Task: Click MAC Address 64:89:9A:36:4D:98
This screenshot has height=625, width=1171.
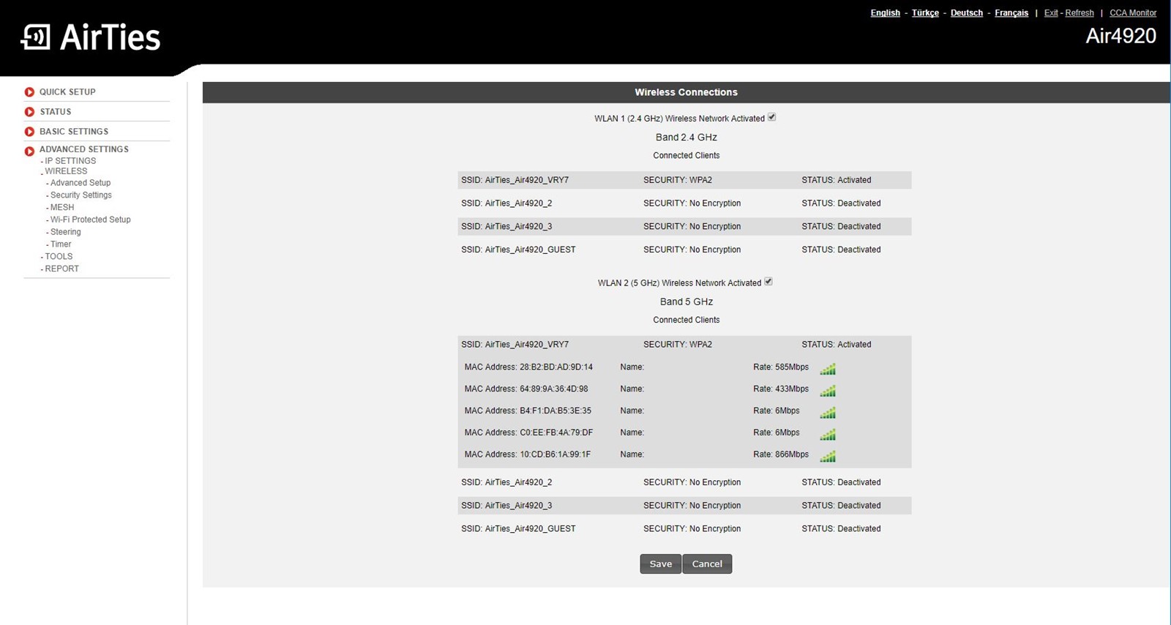Action: (526, 389)
